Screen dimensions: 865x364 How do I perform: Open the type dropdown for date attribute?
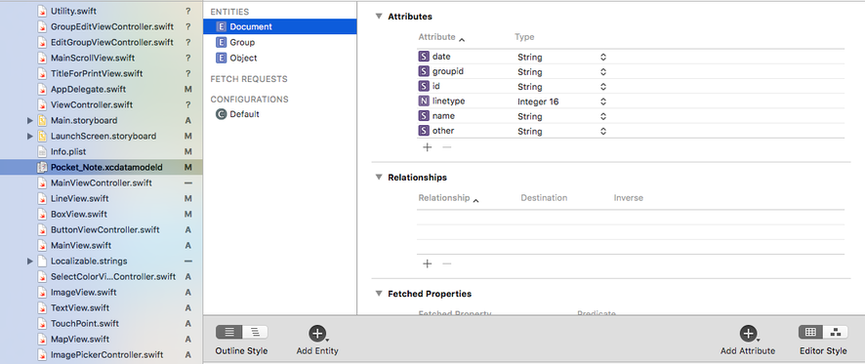(x=603, y=57)
